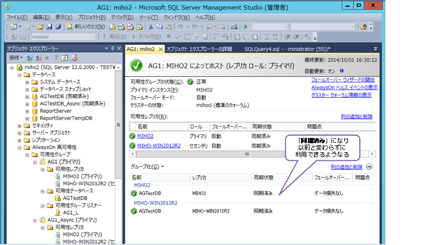Switch to オブジェクト エクスプローラーの詳細 tab
427x245 pixels.
click(x=199, y=49)
